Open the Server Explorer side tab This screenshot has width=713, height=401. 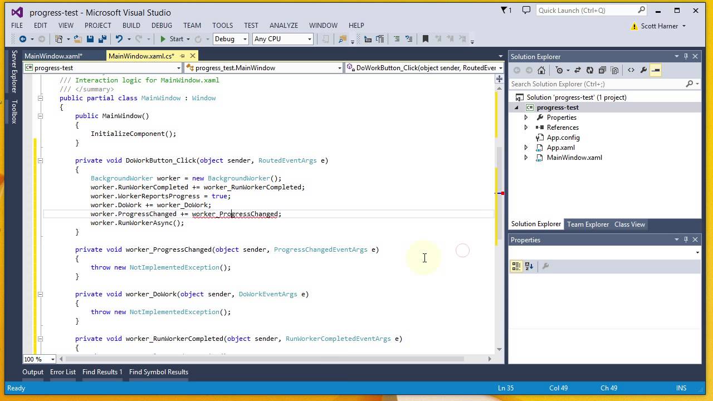click(x=14, y=71)
